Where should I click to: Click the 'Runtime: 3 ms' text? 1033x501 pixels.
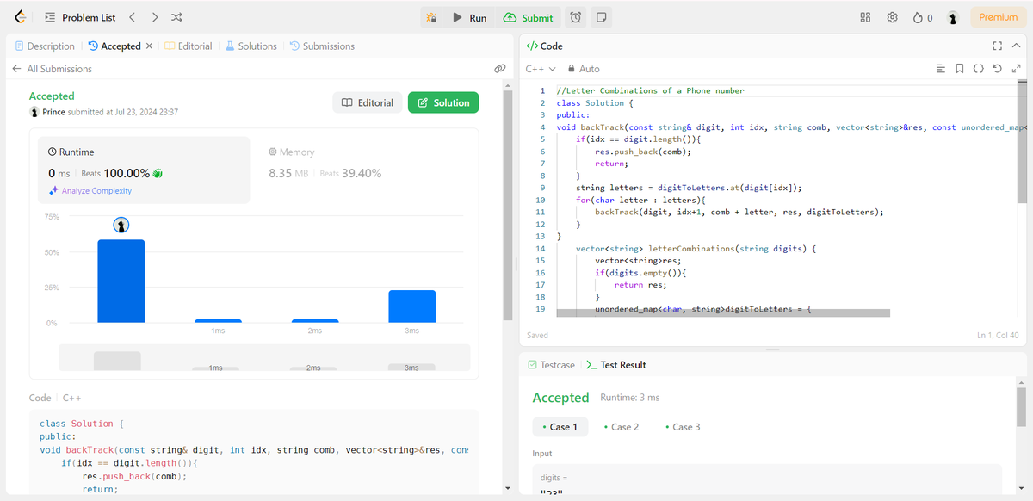click(x=629, y=398)
